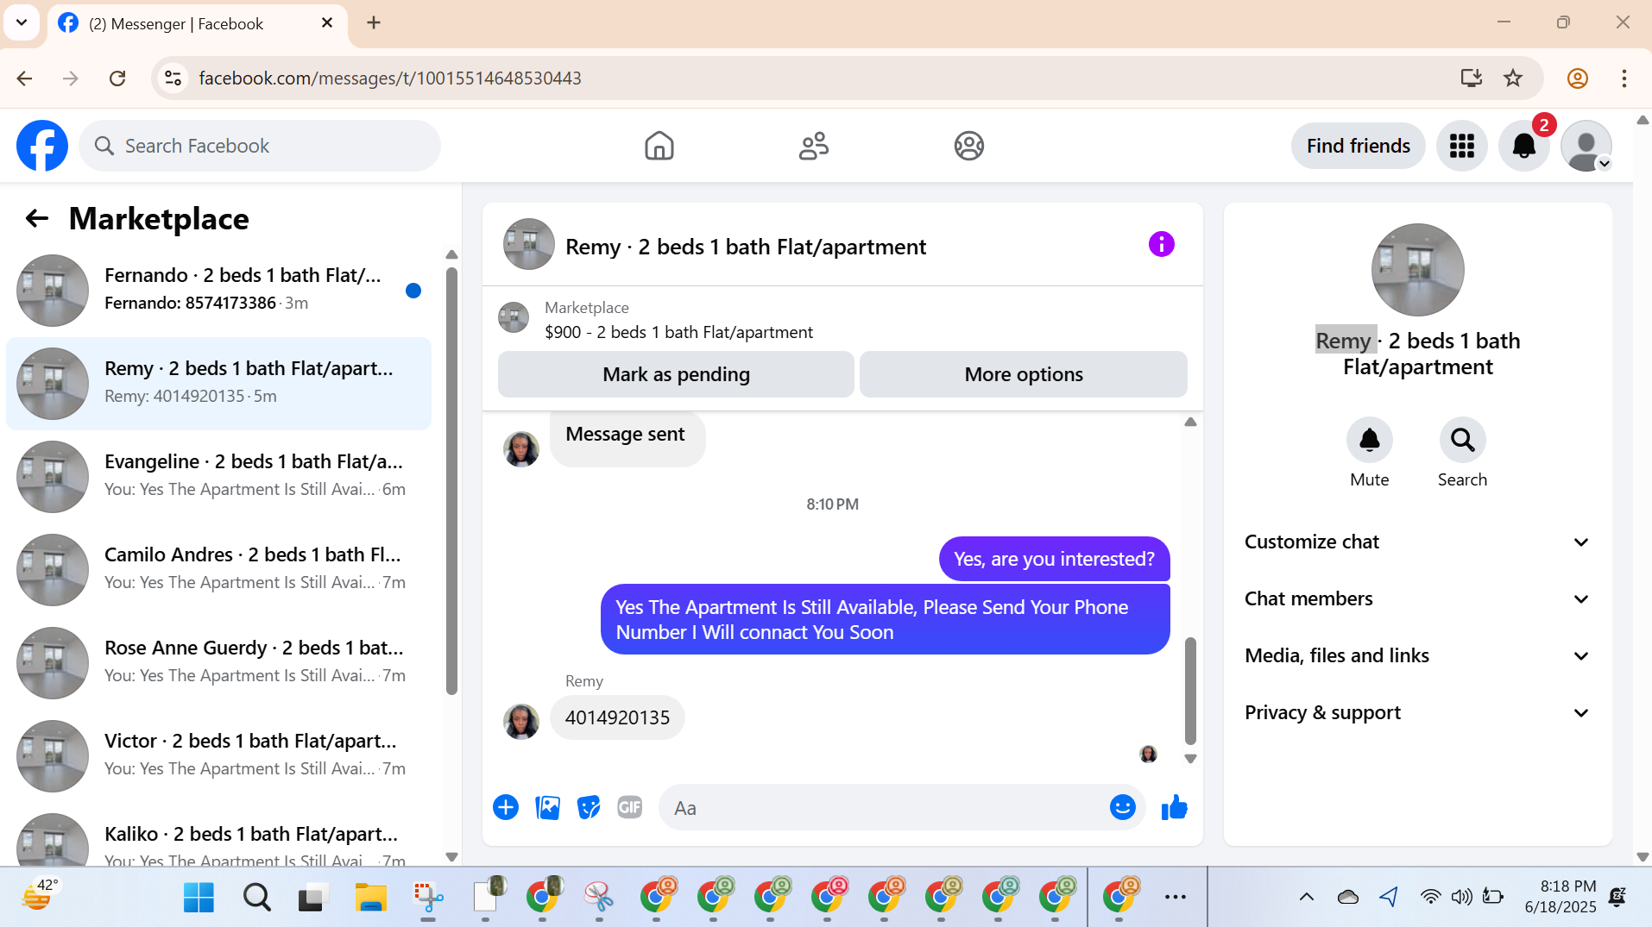Expand the Privacy & support section
This screenshot has width=1652, height=927.
pos(1417,712)
